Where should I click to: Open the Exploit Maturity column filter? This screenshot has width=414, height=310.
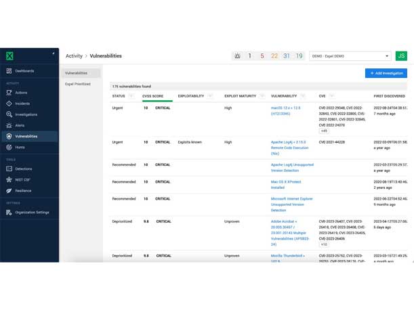coord(262,96)
